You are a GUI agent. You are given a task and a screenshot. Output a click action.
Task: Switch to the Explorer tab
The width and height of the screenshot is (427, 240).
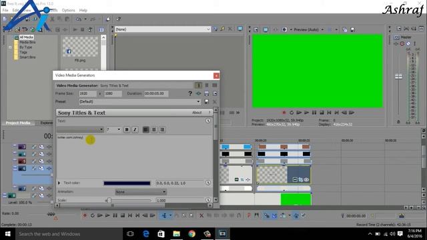coord(46,123)
